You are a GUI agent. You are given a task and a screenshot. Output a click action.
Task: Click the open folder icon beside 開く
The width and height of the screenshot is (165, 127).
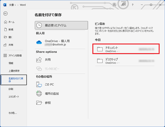point(5,37)
